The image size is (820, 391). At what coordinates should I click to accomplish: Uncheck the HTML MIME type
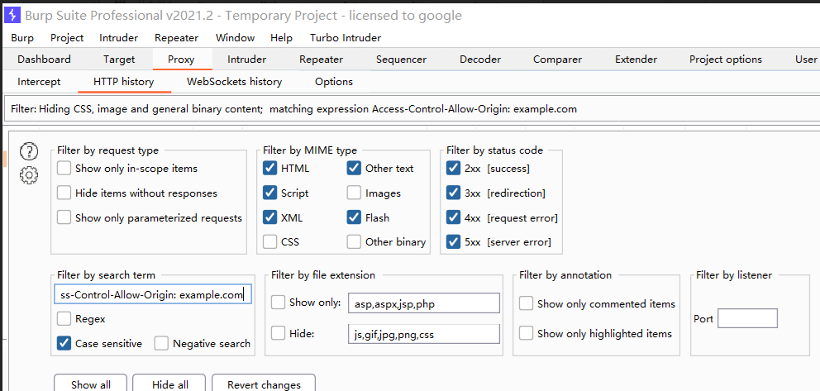pyautogui.click(x=269, y=169)
